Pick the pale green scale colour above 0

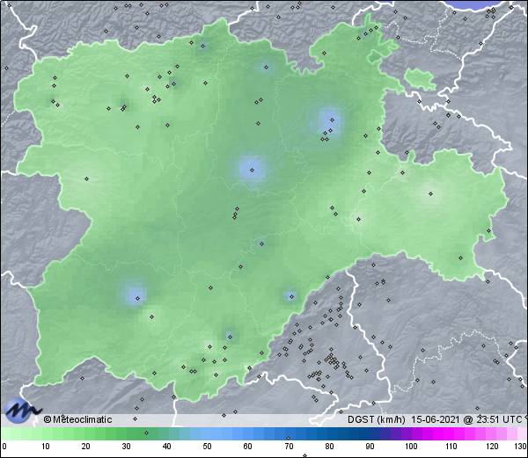pyautogui.click(x=4, y=433)
